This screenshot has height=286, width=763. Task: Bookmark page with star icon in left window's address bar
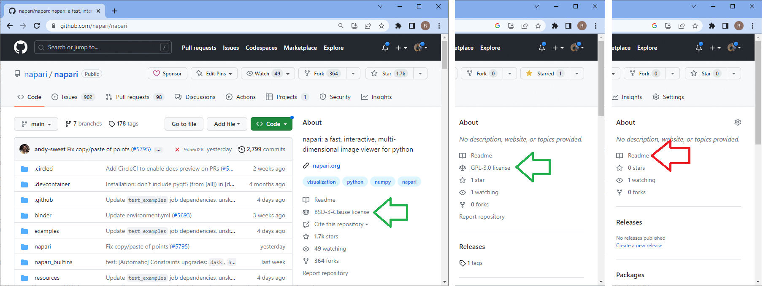381,26
